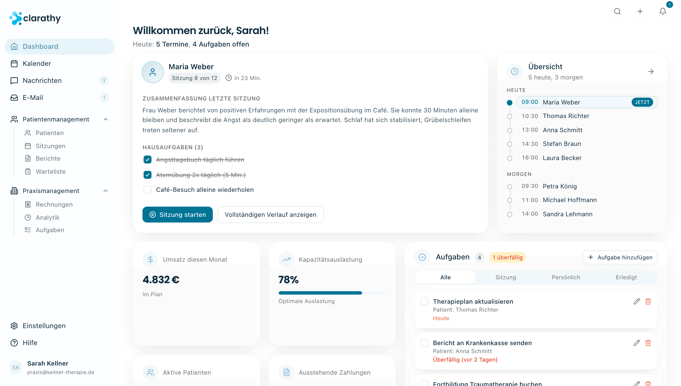681x386 pixels.
Task: Click Vollständigen Verlauf anzeigen
Action: (x=271, y=215)
